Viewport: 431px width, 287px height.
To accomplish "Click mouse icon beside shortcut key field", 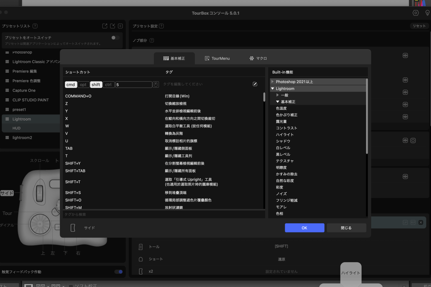I will point(156,85).
